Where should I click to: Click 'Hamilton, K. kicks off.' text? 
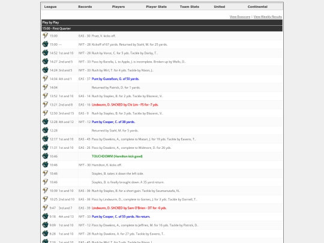(x=107, y=165)
